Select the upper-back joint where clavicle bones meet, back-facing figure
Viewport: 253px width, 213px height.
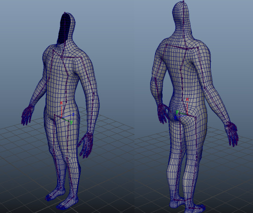coord(186,49)
